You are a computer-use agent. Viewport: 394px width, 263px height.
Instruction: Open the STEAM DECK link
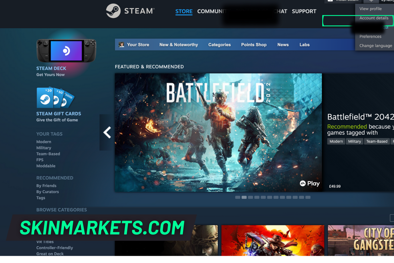51,69
